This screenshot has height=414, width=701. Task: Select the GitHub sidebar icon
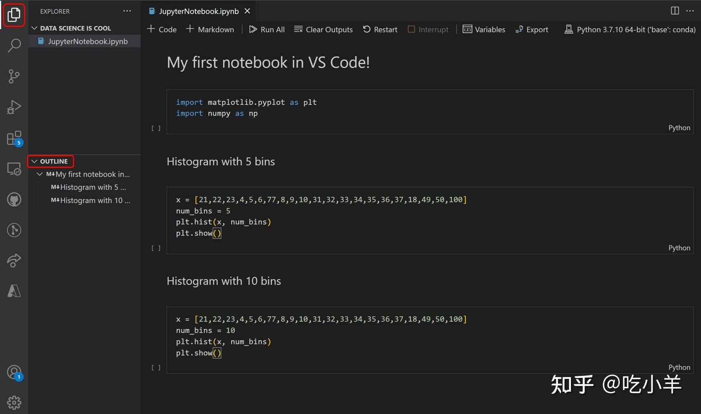(15, 199)
